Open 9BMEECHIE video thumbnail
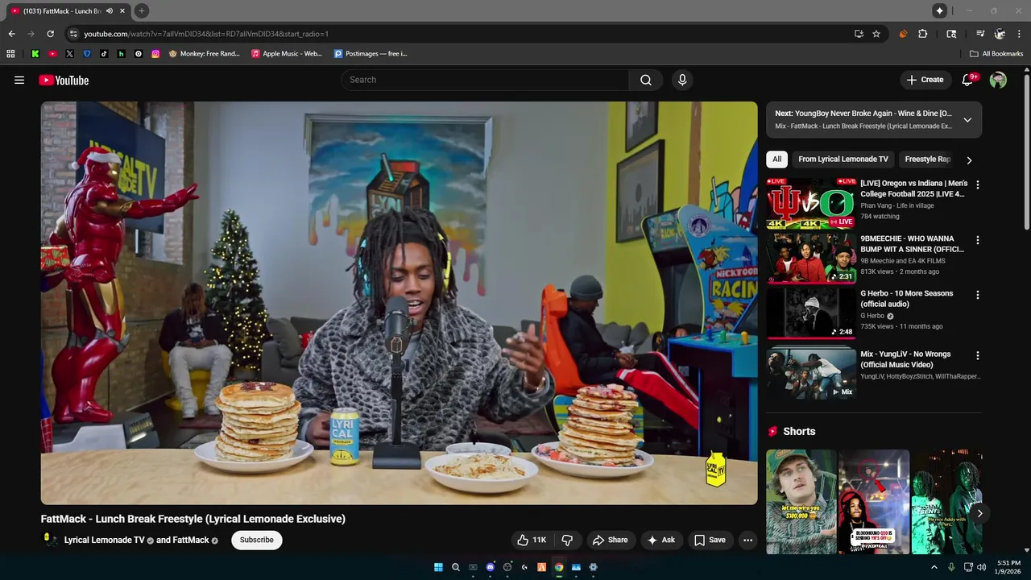The height and width of the screenshot is (580, 1031). click(811, 259)
